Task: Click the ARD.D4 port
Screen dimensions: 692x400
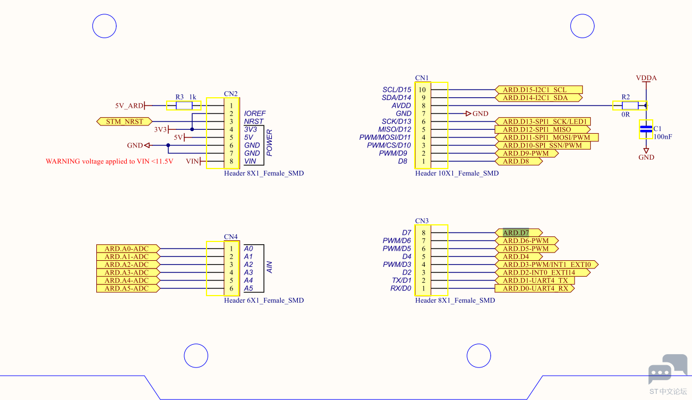Action: coord(519,257)
